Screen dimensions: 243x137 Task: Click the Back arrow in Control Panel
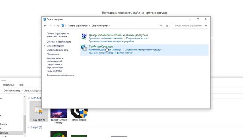[x=45, y=25]
